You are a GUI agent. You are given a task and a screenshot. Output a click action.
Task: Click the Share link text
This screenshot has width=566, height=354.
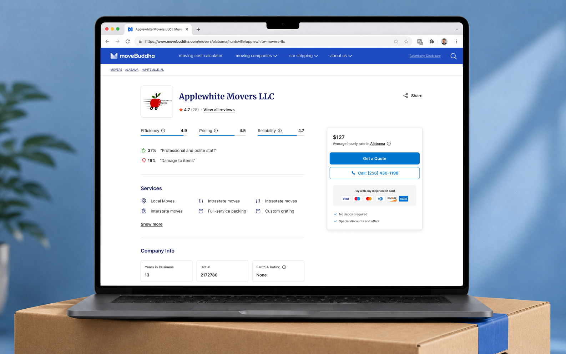coord(417,96)
